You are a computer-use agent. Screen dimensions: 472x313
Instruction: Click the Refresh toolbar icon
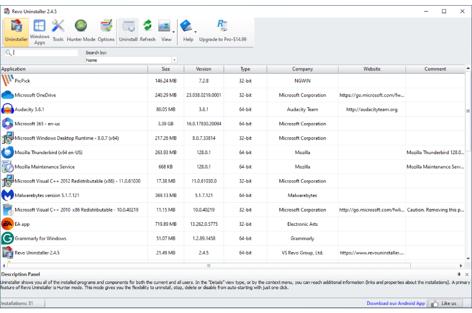148,32
